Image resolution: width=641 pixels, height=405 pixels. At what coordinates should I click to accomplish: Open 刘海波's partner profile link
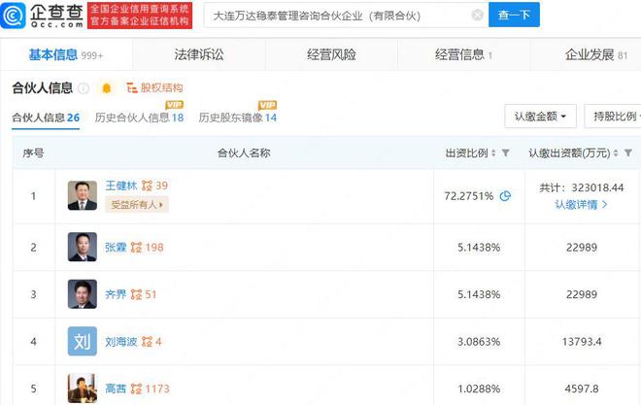click(121, 342)
